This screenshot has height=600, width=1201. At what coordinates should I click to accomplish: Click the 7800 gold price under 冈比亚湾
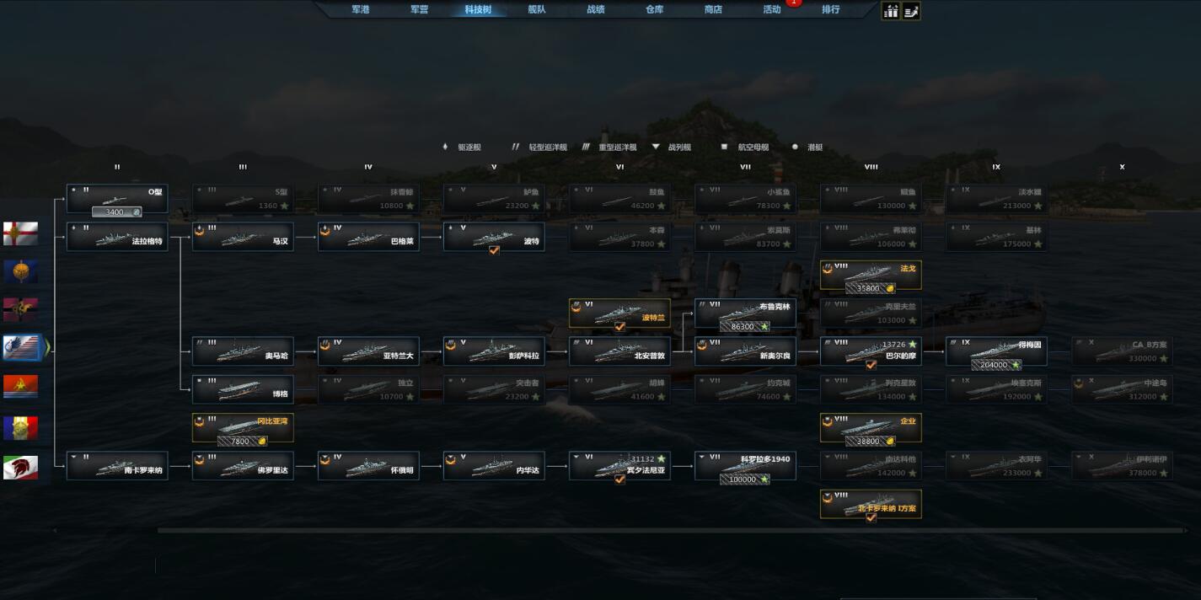(243, 441)
